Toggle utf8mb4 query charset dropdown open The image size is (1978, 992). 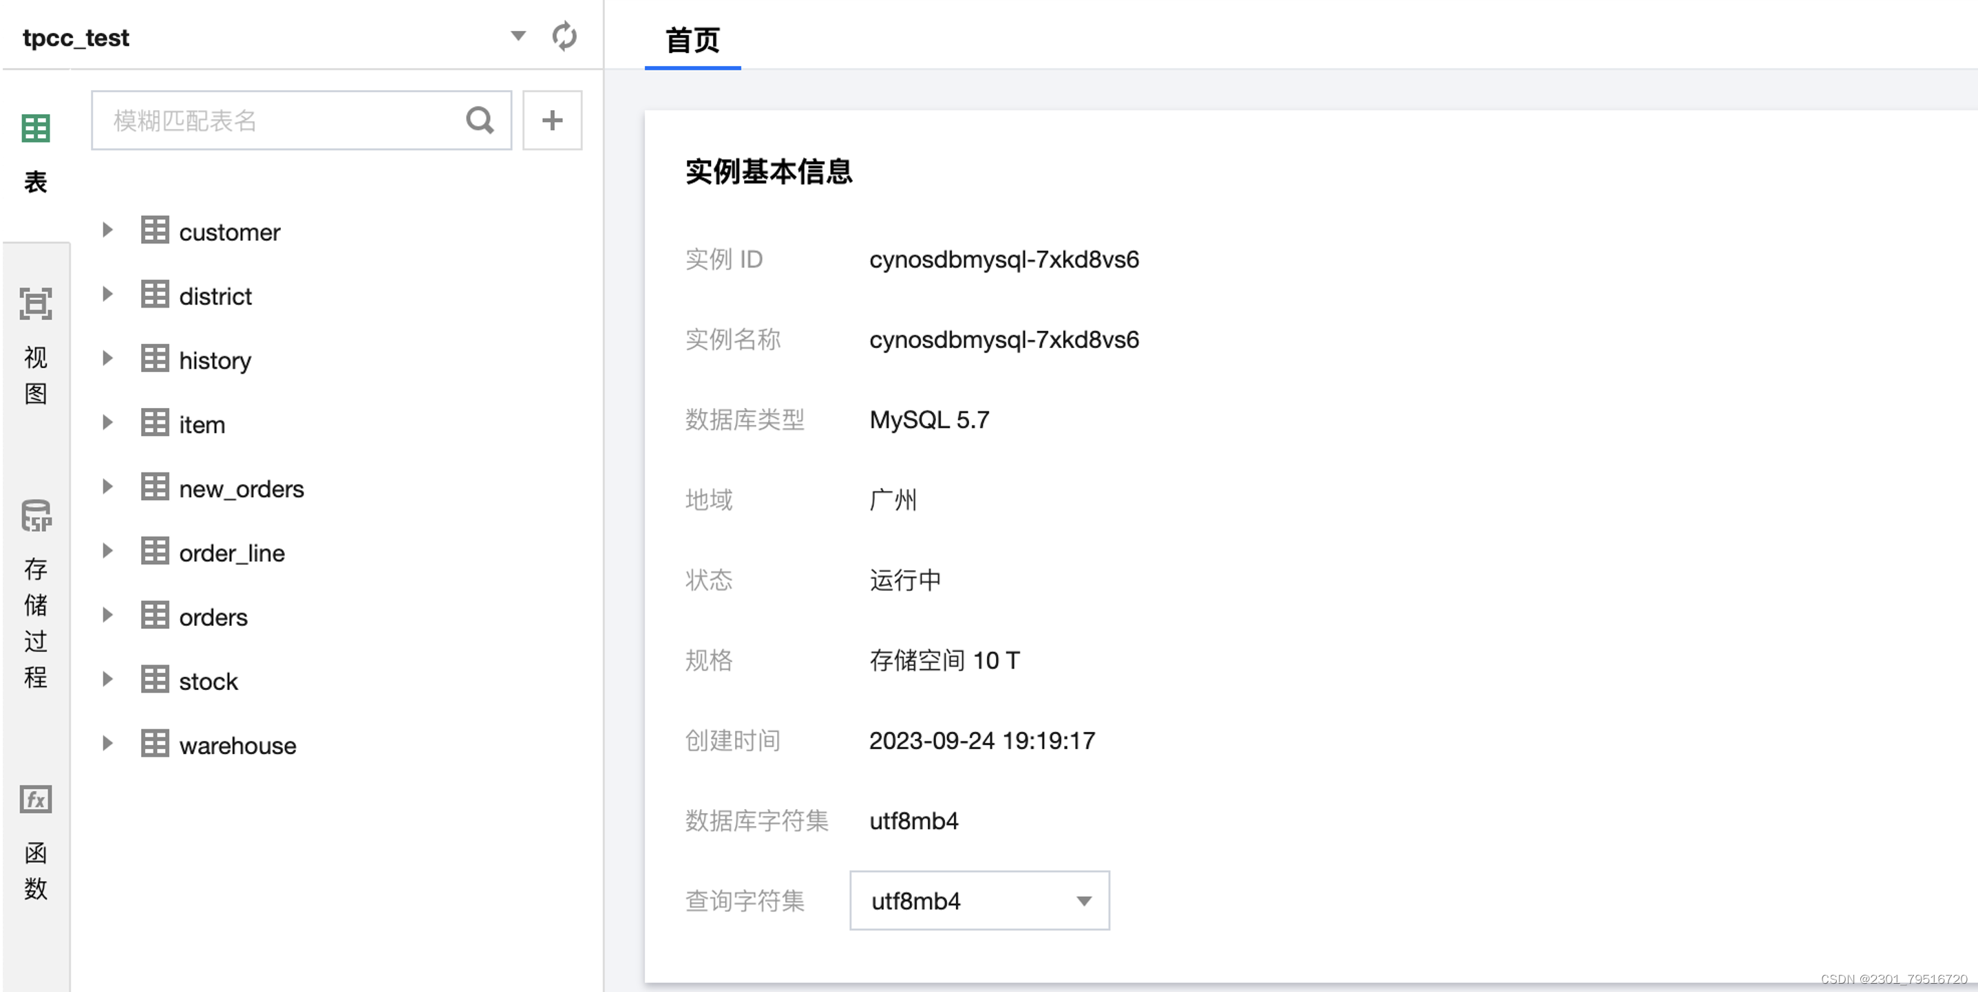tap(1083, 901)
